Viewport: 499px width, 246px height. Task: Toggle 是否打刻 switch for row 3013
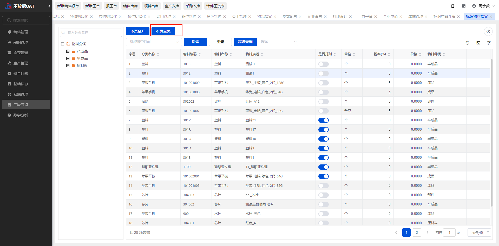pyautogui.click(x=324, y=64)
